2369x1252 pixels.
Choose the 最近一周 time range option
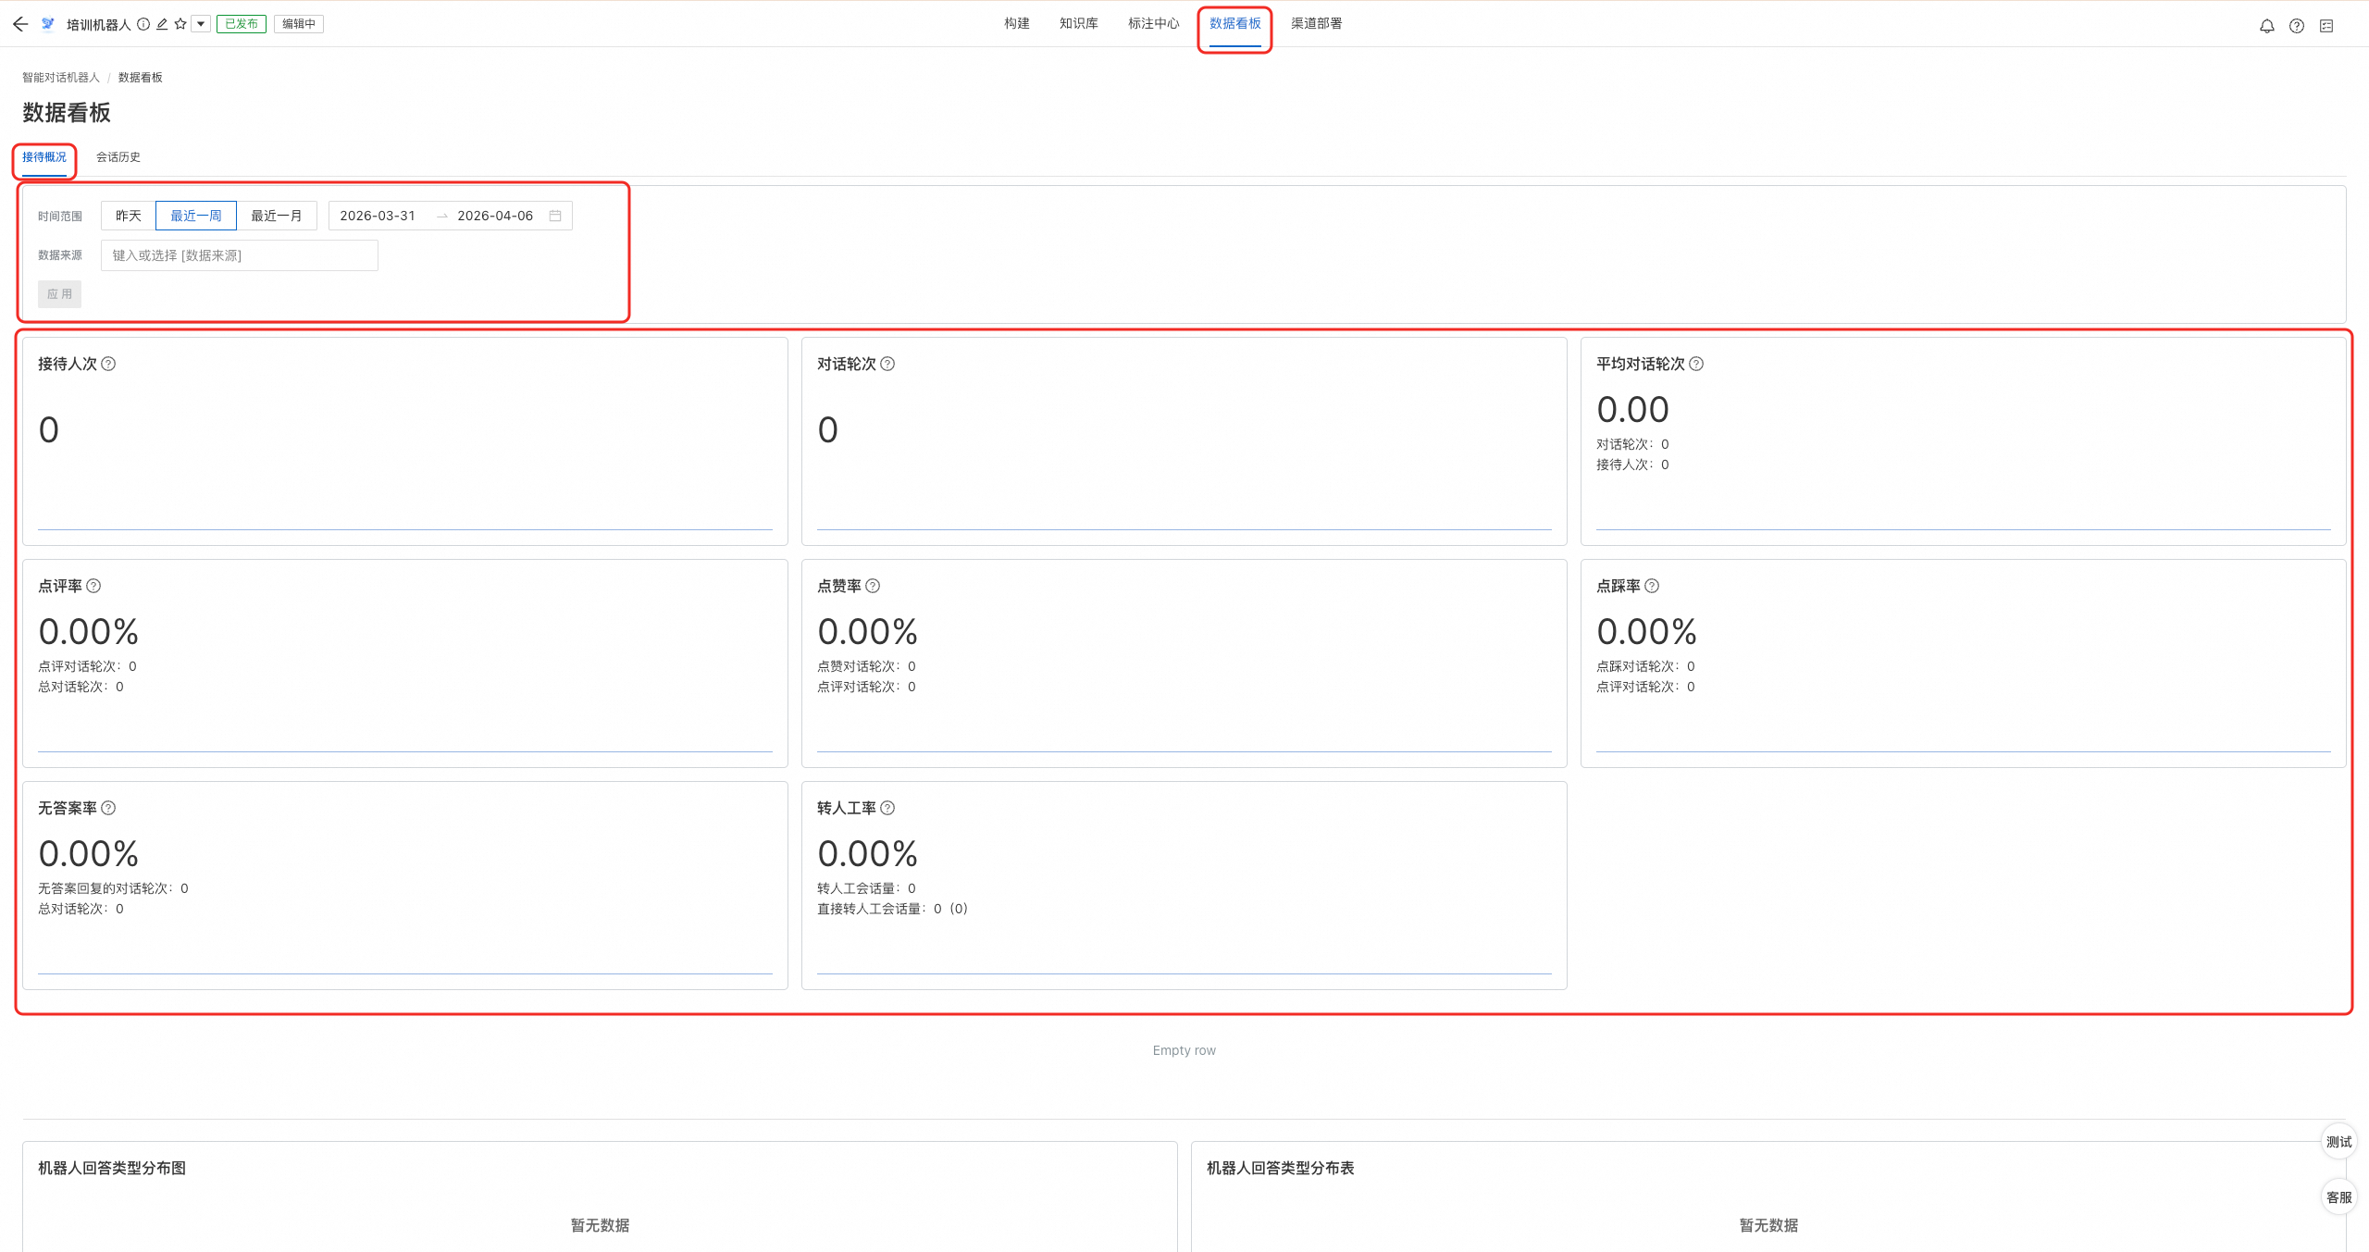(x=196, y=216)
